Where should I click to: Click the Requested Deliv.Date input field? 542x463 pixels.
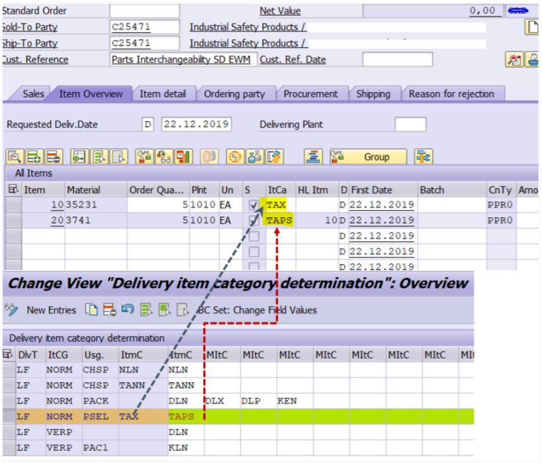[196, 124]
